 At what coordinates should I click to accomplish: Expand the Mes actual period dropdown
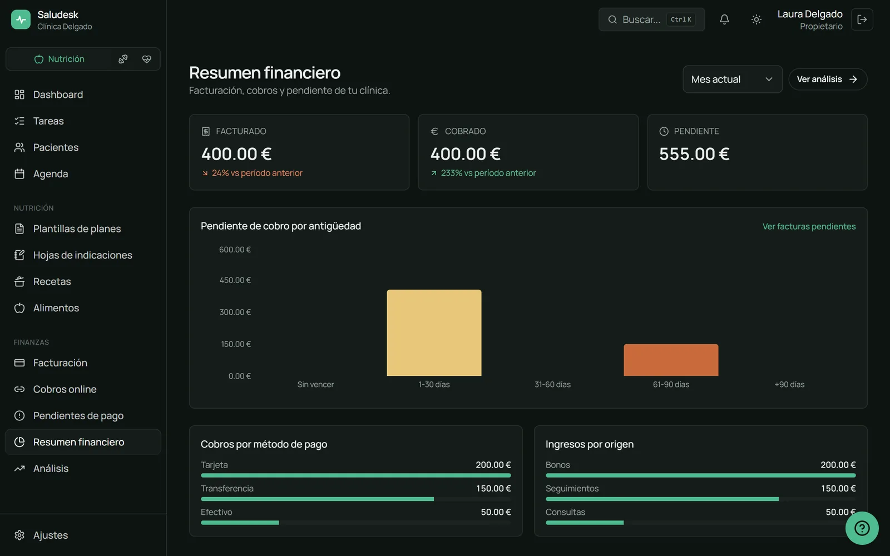point(733,80)
